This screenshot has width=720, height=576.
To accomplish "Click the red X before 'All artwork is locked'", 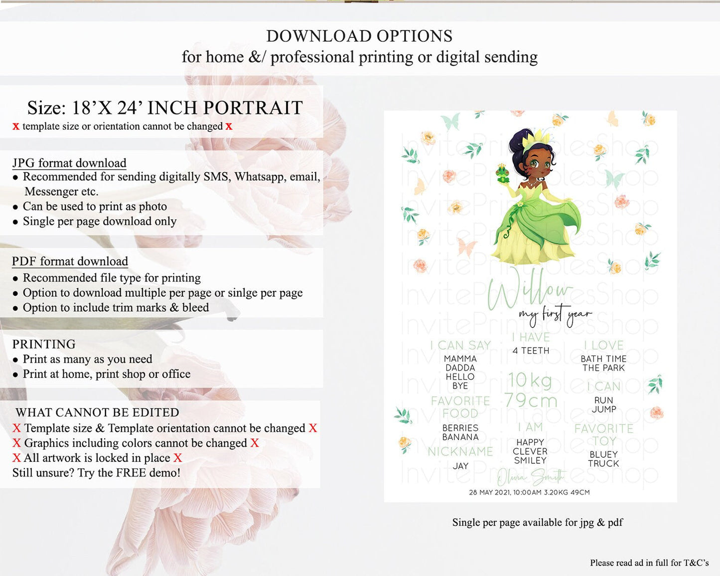I will coord(16,458).
